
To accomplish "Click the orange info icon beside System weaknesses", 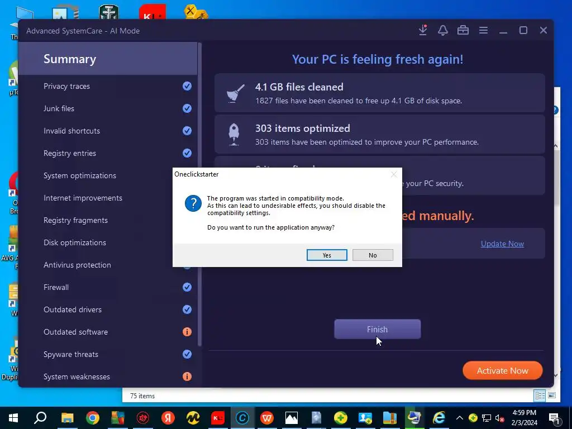I will coord(187,376).
